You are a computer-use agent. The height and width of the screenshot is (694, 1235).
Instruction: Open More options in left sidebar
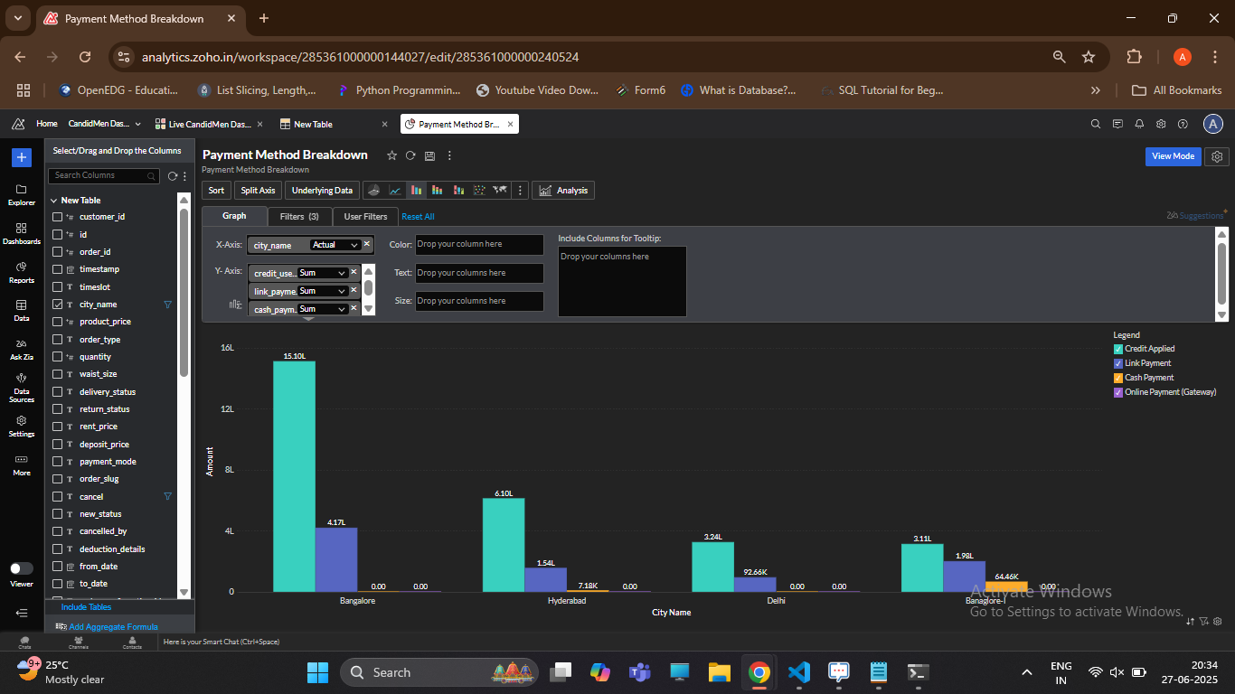tap(22, 464)
